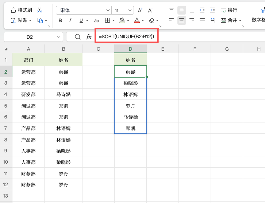Open clipboard group dialog launcher
This screenshot has width=265, height=203.
(x=49, y=26)
